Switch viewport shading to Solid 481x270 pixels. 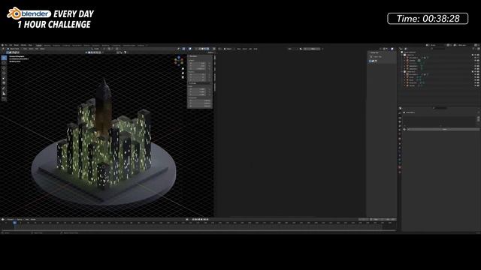(x=202, y=49)
